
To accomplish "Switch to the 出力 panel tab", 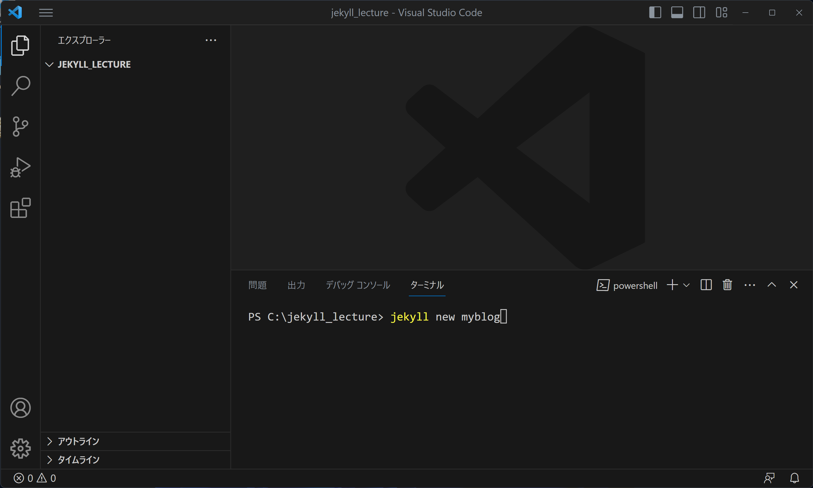I will 296,285.
